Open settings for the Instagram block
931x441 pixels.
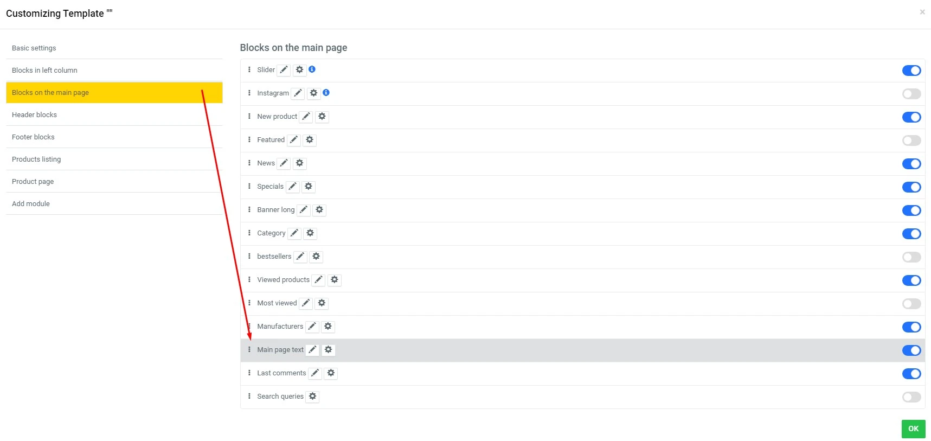point(313,93)
